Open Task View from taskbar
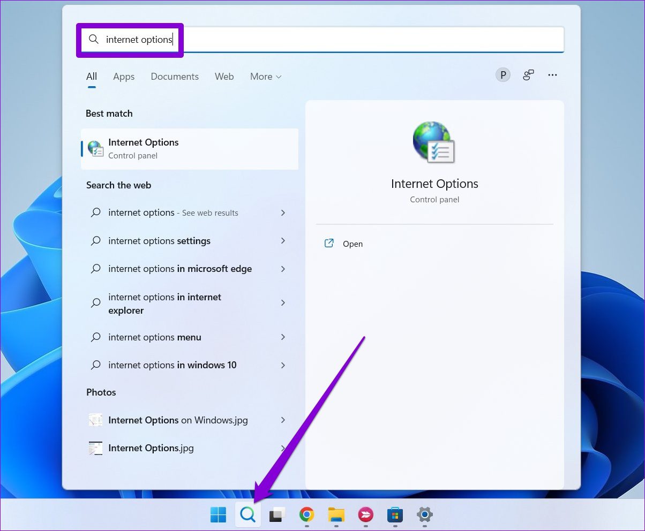Image resolution: width=645 pixels, height=531 pixels. [x=277, y=515]
